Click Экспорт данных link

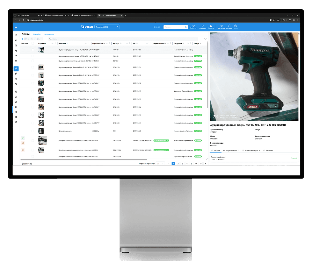click(x=49, y=34)
